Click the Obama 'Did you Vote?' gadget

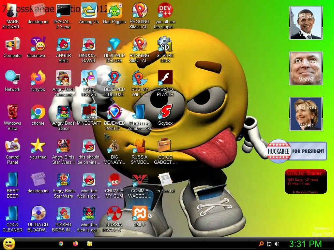point(306,23)
